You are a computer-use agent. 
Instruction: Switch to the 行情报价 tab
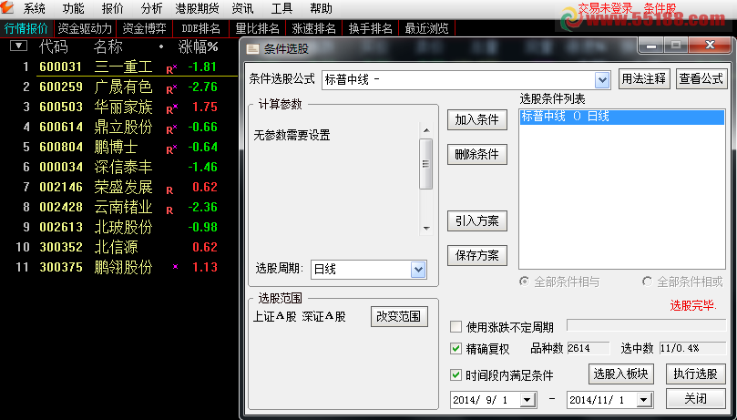tap(26, 28)
